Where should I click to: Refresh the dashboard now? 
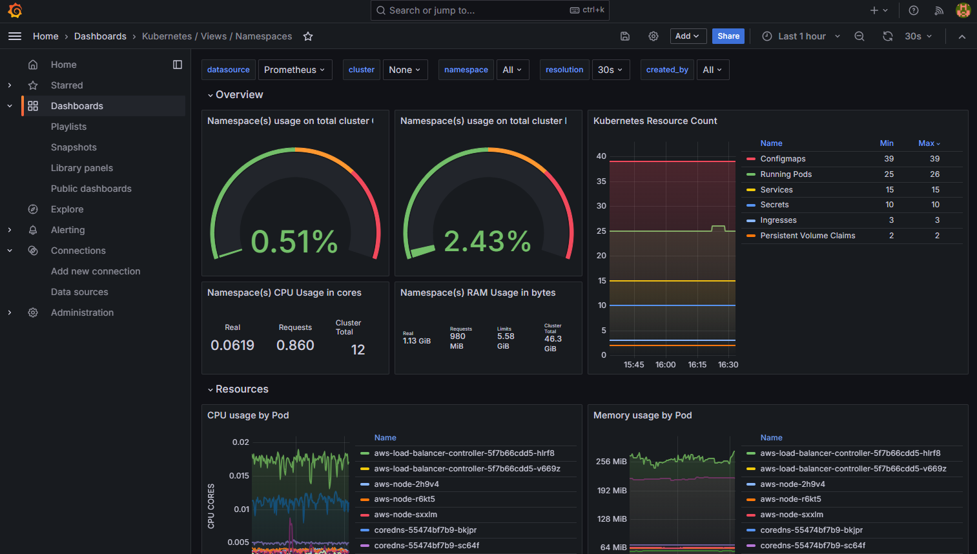pos(888,36)
